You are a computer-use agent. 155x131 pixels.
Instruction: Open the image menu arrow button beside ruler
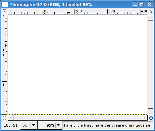4,11
